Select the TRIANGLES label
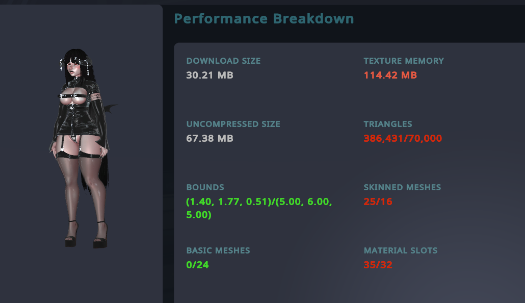 (x=387, y=124)
